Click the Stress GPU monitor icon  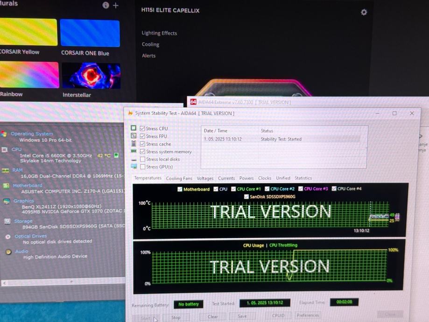(x=134, y=166)
